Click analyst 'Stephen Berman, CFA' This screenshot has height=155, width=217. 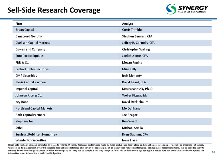click(x=137, y=36)
